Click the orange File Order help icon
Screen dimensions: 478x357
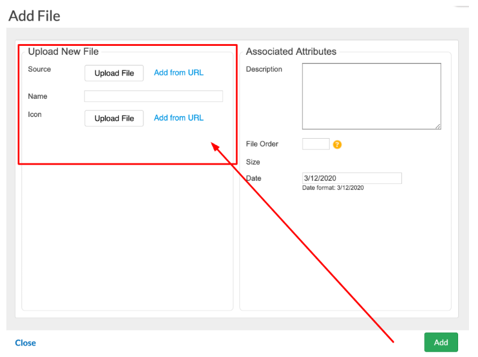click(x=337, y=145)
